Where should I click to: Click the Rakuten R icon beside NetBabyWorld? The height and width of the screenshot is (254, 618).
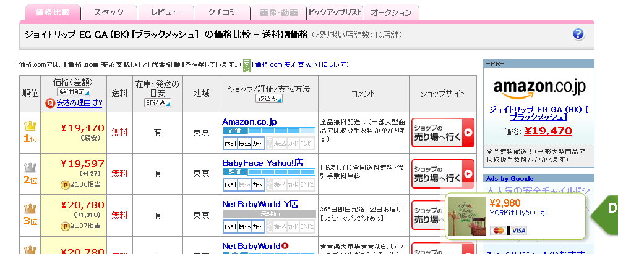[285, 246]
